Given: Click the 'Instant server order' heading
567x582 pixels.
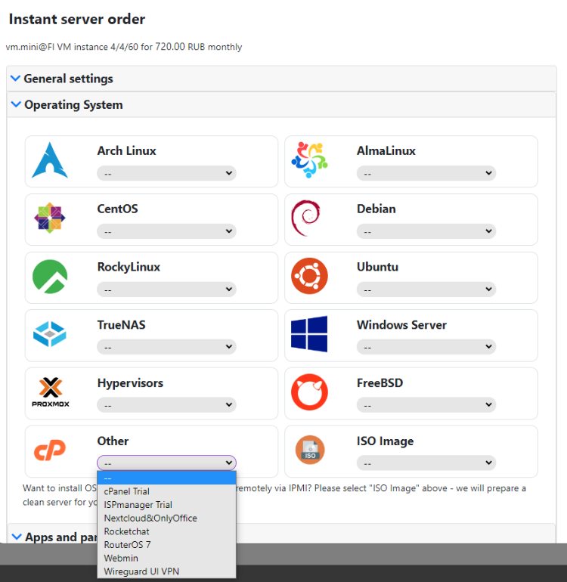Looking at the screenshot, I should pyautogui.click(x=77, y=20).
